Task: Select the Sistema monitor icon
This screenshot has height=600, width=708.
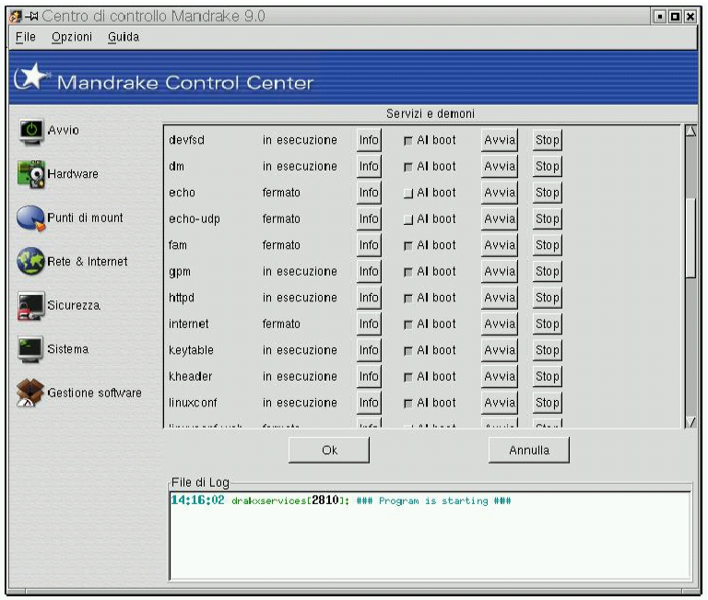Action: tap(32, 350)
